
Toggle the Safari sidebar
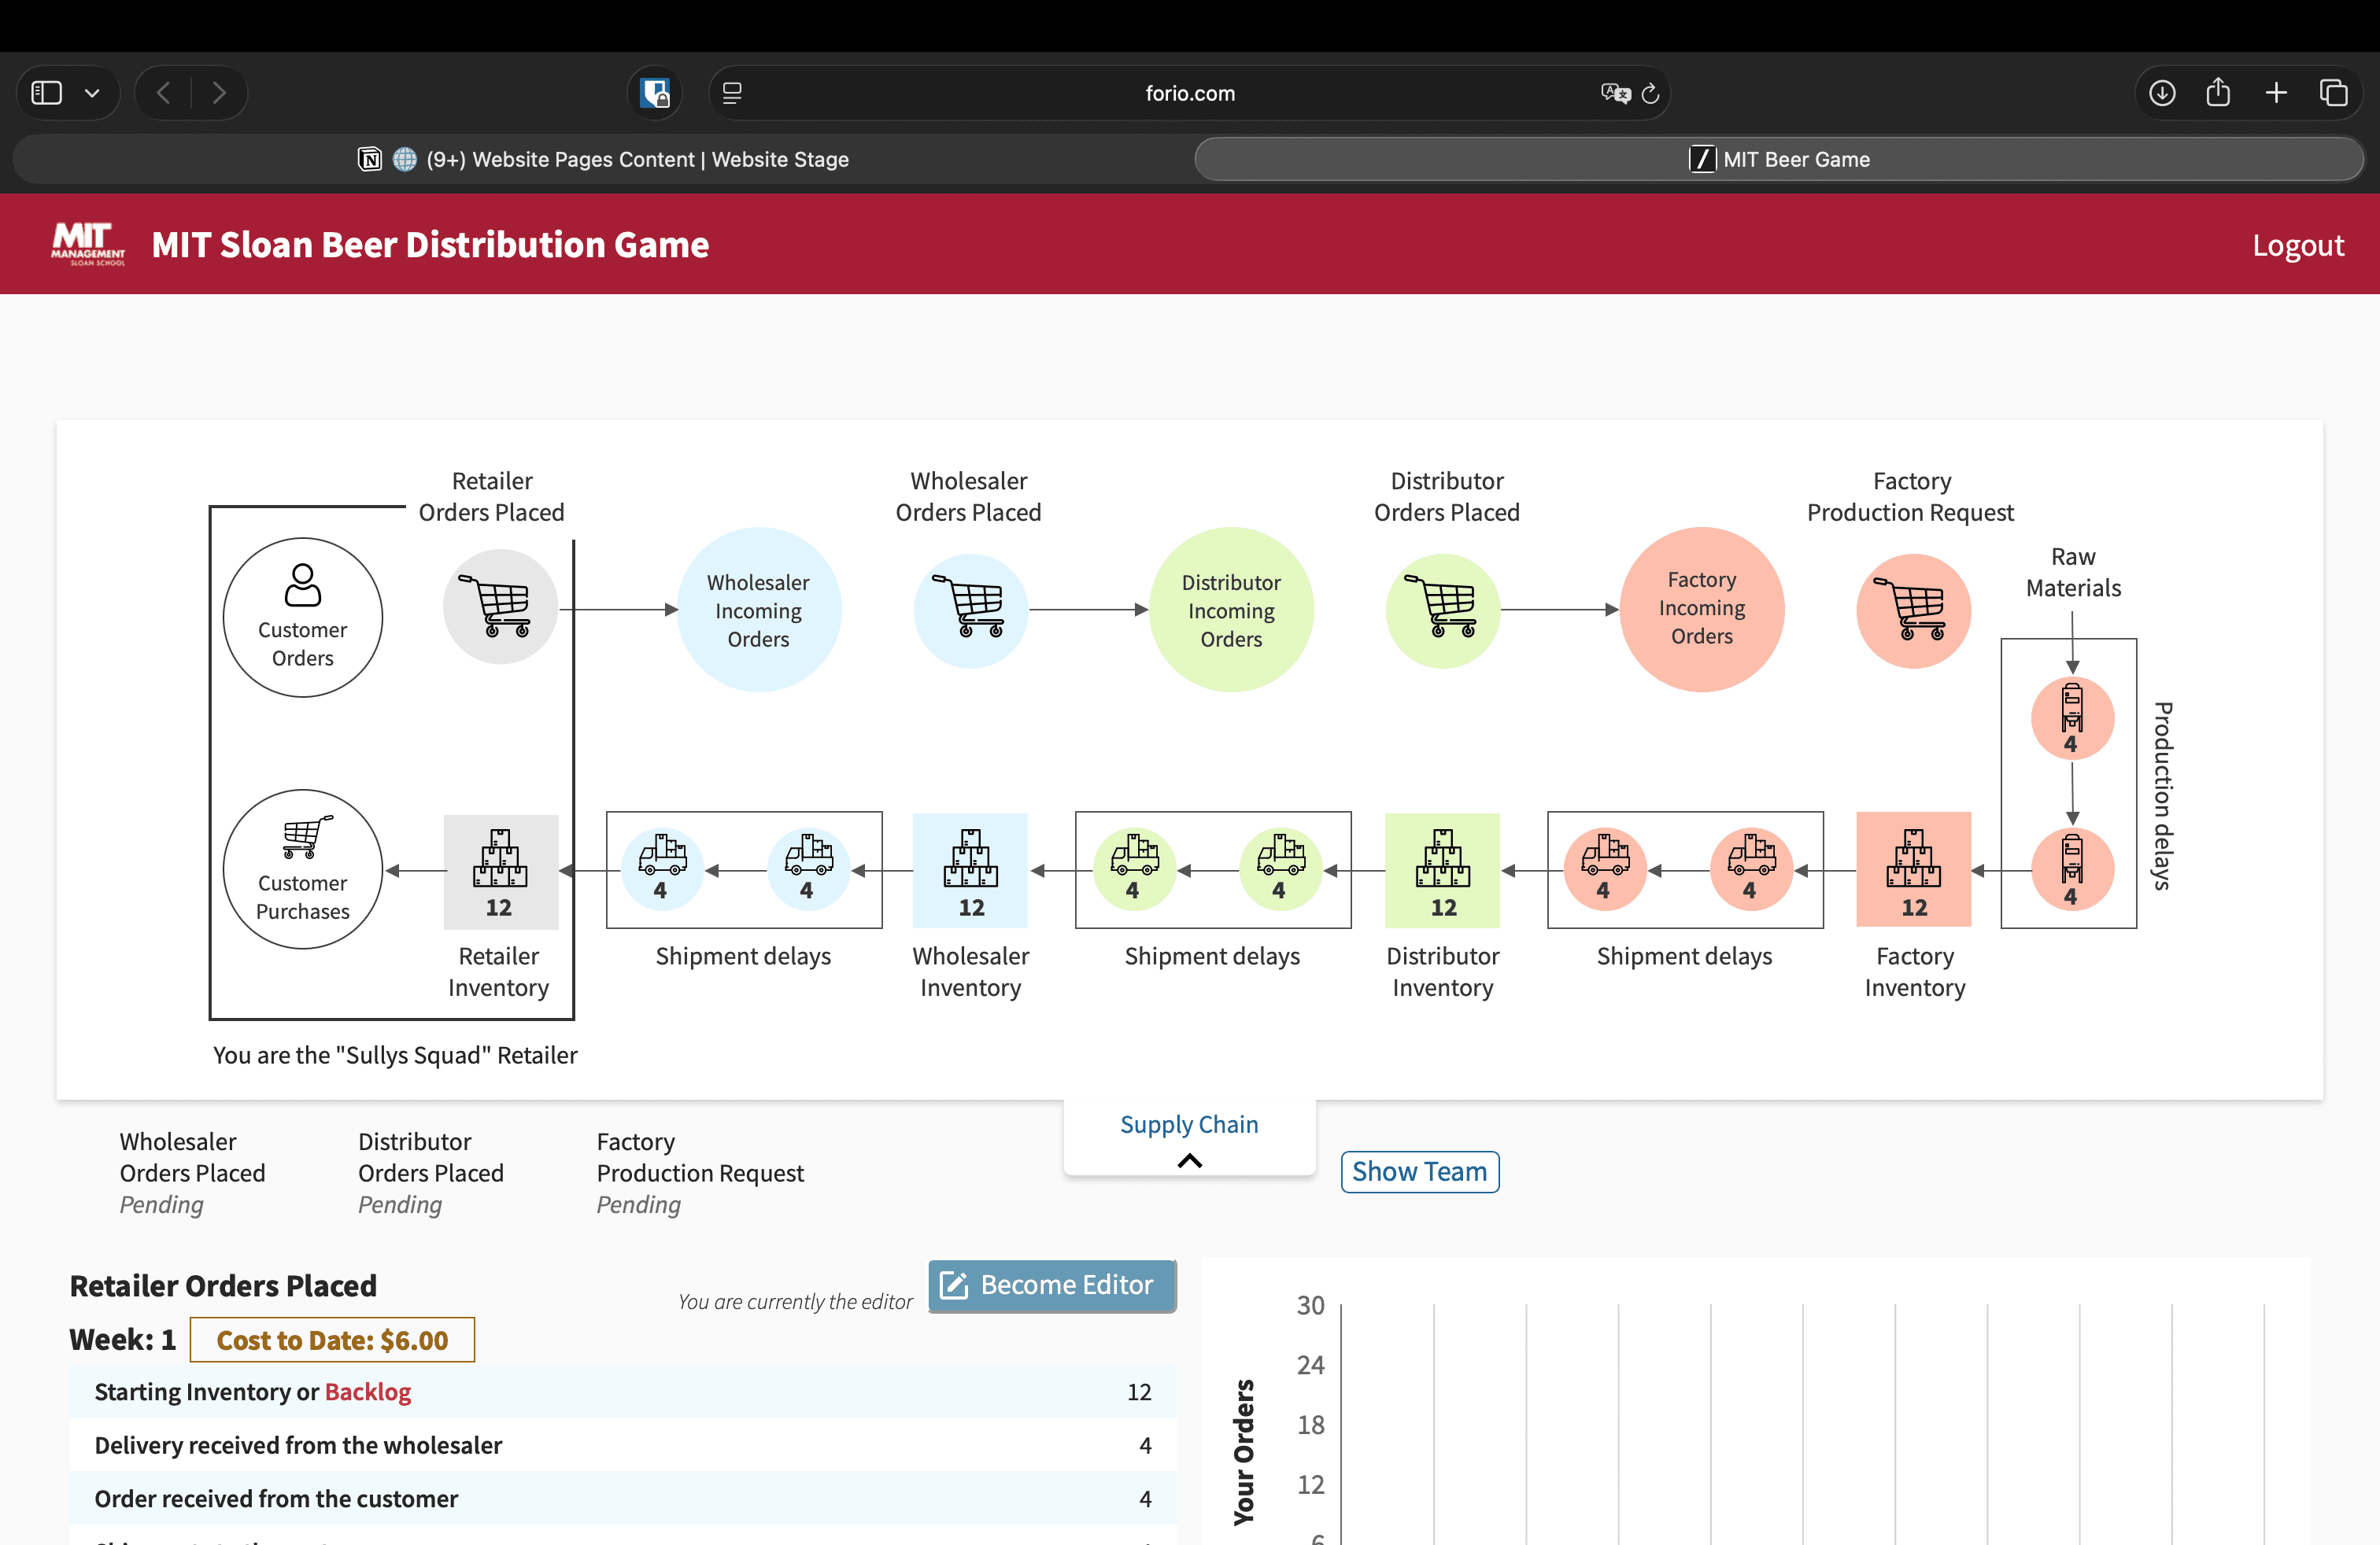pyautogui.click(x=46, y=92)
